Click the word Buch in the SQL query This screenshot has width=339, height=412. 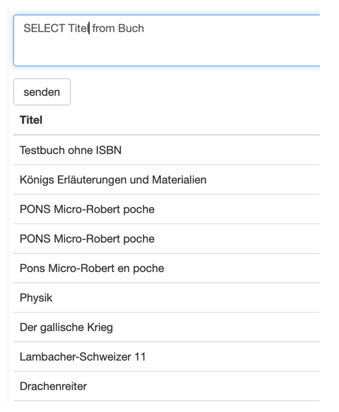[x=131, y=28]
